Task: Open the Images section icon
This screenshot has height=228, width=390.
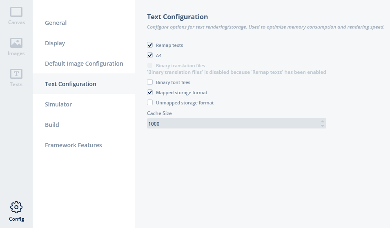Action: (16, 43)
